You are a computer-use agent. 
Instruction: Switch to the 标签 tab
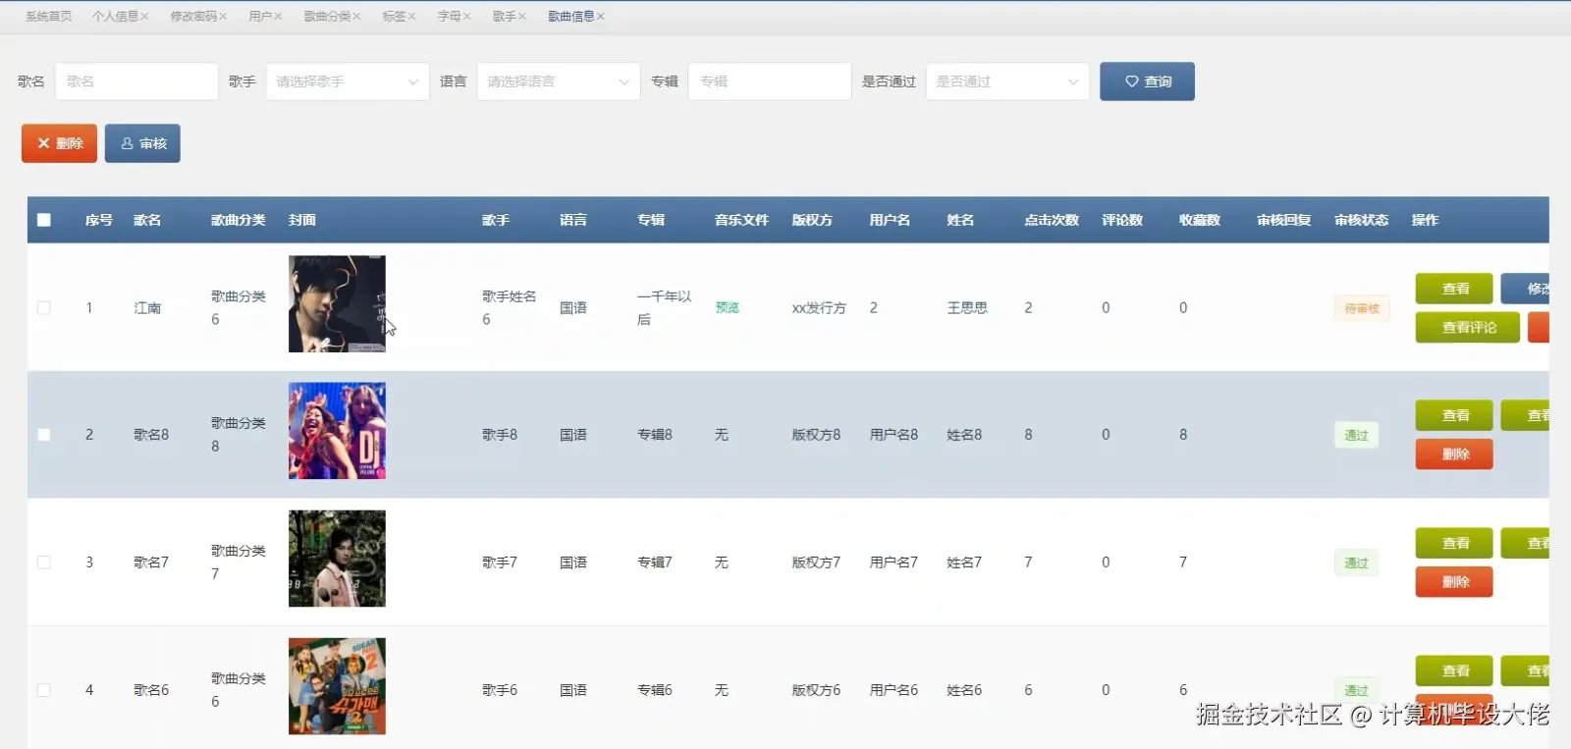(x=394, y=17)
